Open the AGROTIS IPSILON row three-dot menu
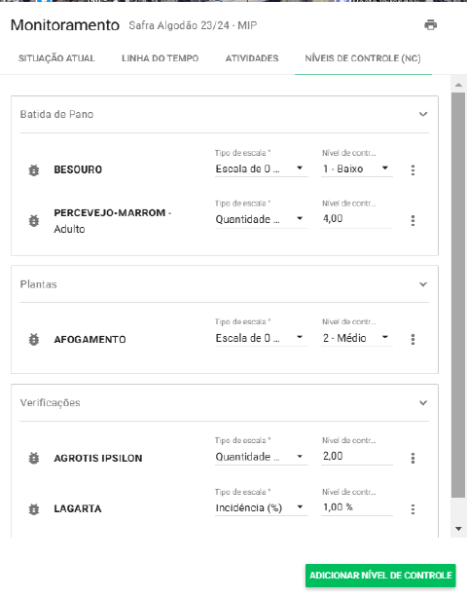This screenshot has height=598, width=467. (413, 458)
